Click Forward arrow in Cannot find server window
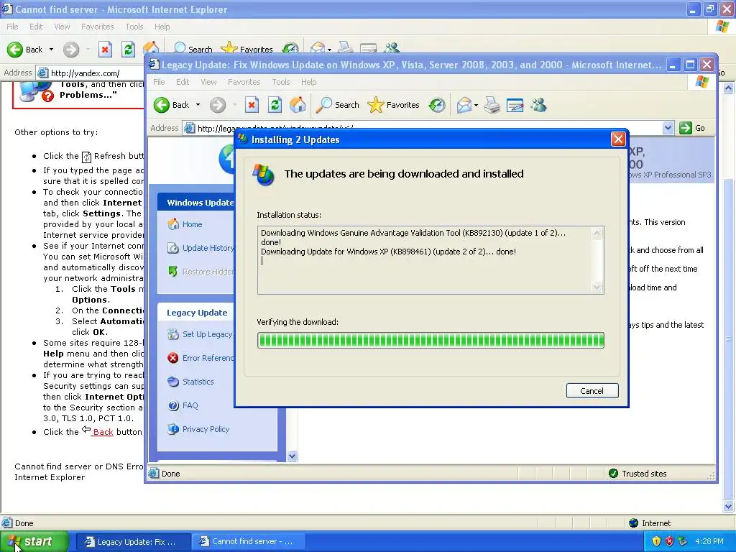Image resolution: width=736 pixels, height=552 pixels. click(x=71, y=50)
